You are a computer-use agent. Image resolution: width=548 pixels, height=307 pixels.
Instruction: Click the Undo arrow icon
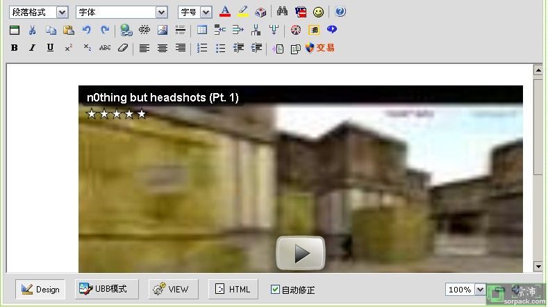click(x=87, y=30)
